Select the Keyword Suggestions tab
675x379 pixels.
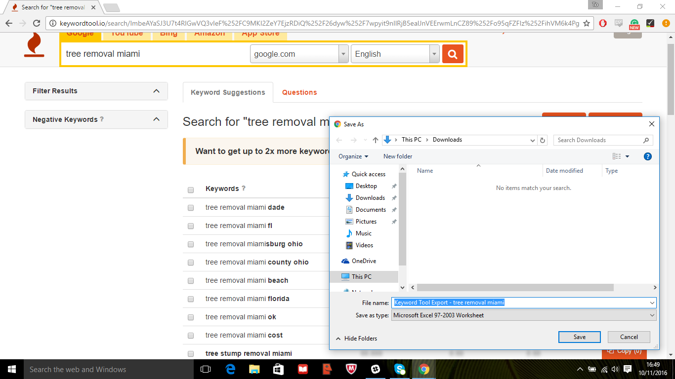(228, 92)
